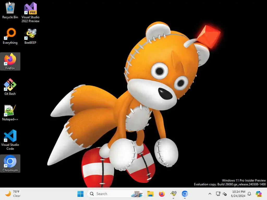Screen dimensions: 267x200
Task: Open the network status tray icon
Action: [x=218, y=194]
